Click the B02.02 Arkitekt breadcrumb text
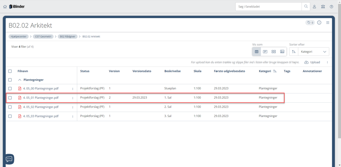Screen dimensions: 341x167 click(91, 36)
